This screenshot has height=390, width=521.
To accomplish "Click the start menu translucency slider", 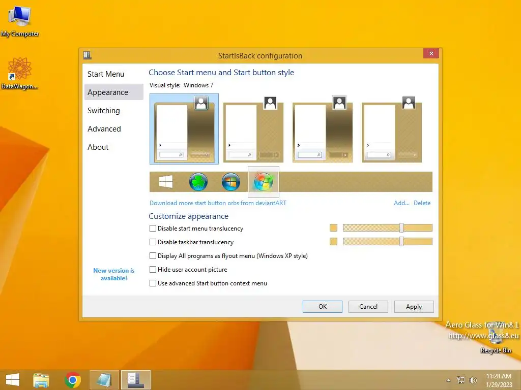I will pos(387,228).
